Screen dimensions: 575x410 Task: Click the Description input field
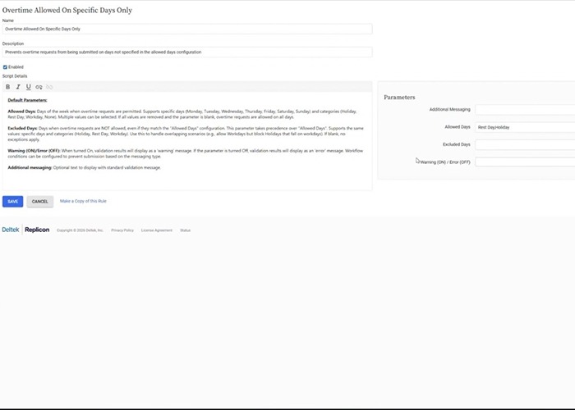point(187,52)
